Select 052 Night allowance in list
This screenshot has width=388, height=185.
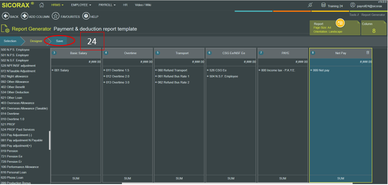coord(15,77)
